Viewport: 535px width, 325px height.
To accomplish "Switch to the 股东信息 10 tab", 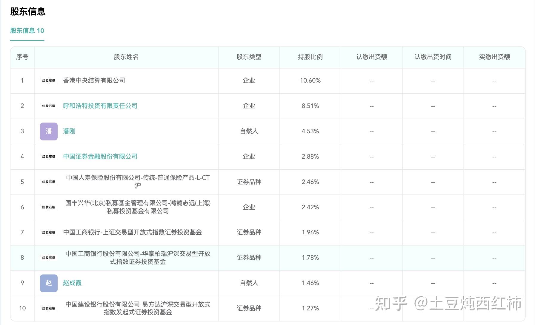I will (27, 31).
